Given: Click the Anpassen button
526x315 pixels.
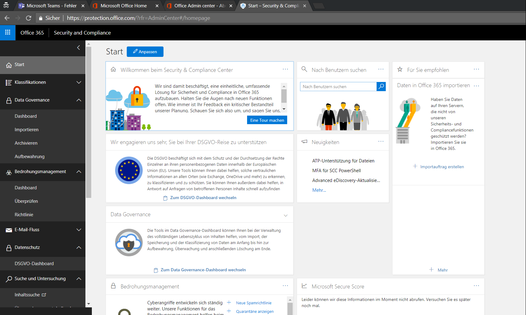Looking at the screenshot, I should click(x=145, y=52).
